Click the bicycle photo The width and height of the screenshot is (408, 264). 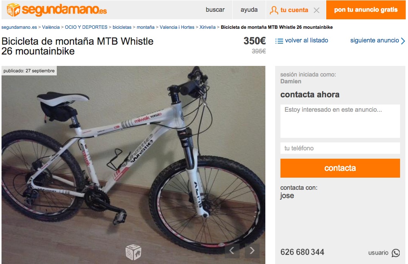133,165
